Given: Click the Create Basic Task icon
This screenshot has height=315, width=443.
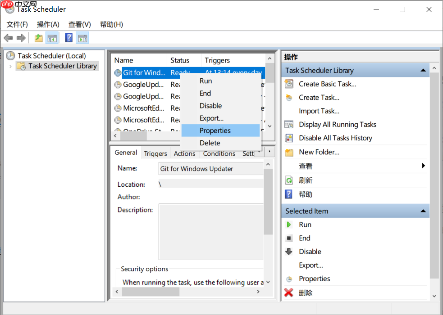Looking at the screenshot, I should [x=289, y=84].
